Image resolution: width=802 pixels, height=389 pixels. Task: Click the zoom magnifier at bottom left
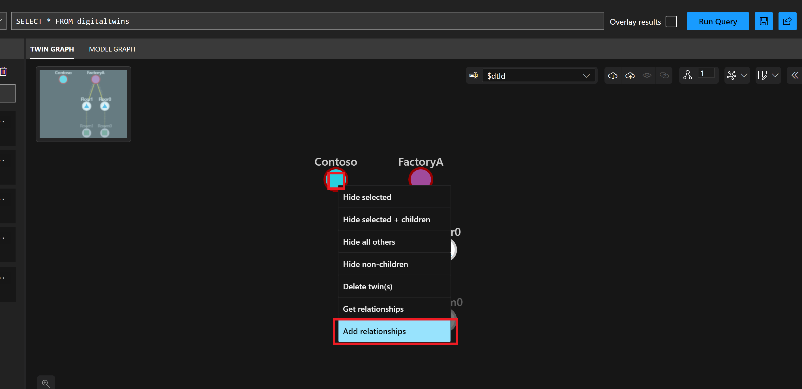tap(46, 383)
